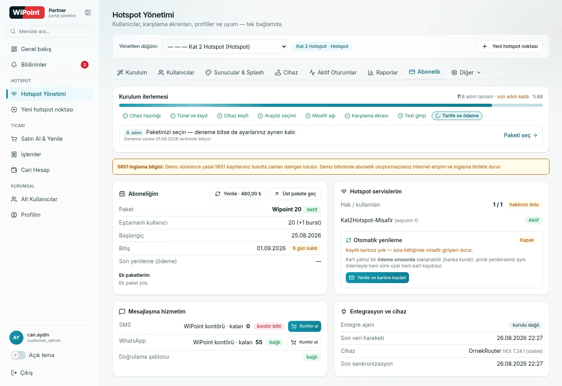The image size is (562, 386).
Task: Open Bildirimler bell icon
Action: pyautogui.click(x=14, y=65)
